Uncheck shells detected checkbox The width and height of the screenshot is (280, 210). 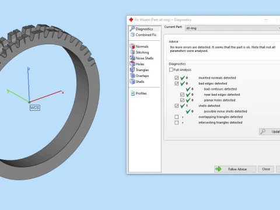(x=177, y=106)
